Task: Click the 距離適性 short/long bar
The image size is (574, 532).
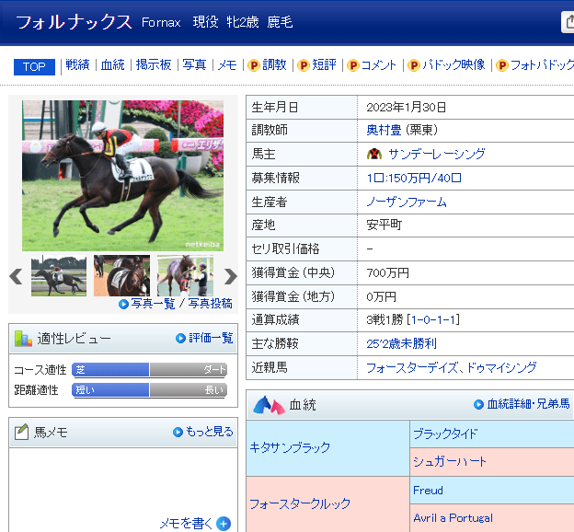Action: (149, 390)
